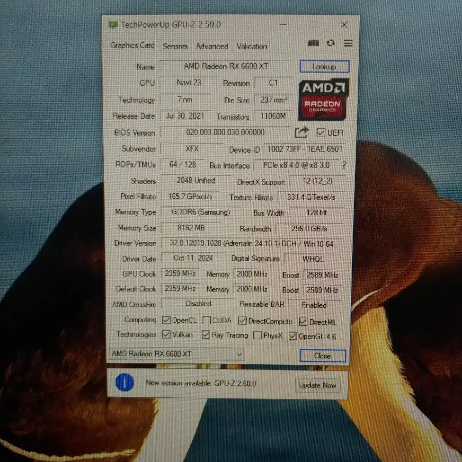
Task: Click the Name field AMD Radeon RX 6600 XT
Action: [226, 66]
